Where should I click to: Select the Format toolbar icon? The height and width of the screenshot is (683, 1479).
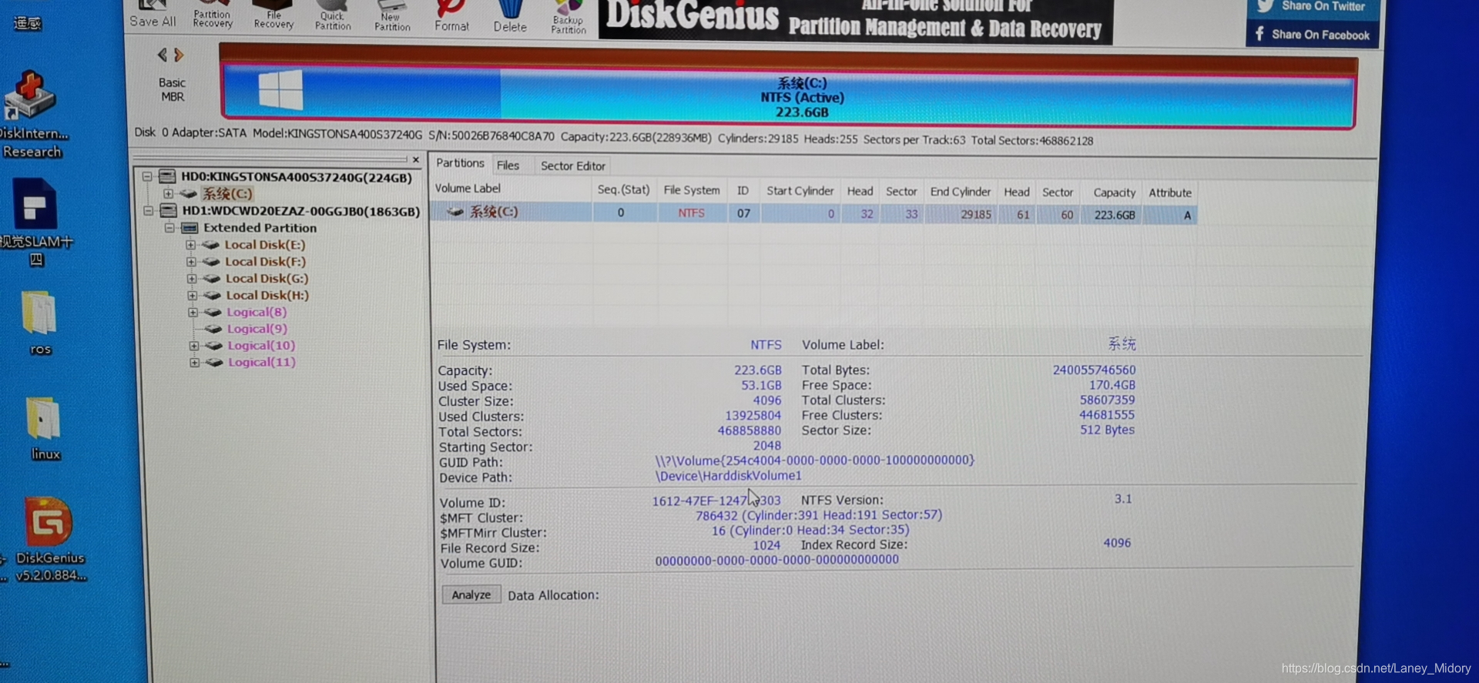click(x=451, y=15)
